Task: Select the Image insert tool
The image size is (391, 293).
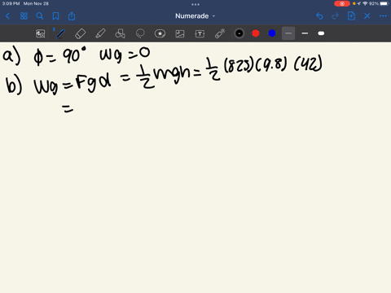Action: (x=180, y=33)
